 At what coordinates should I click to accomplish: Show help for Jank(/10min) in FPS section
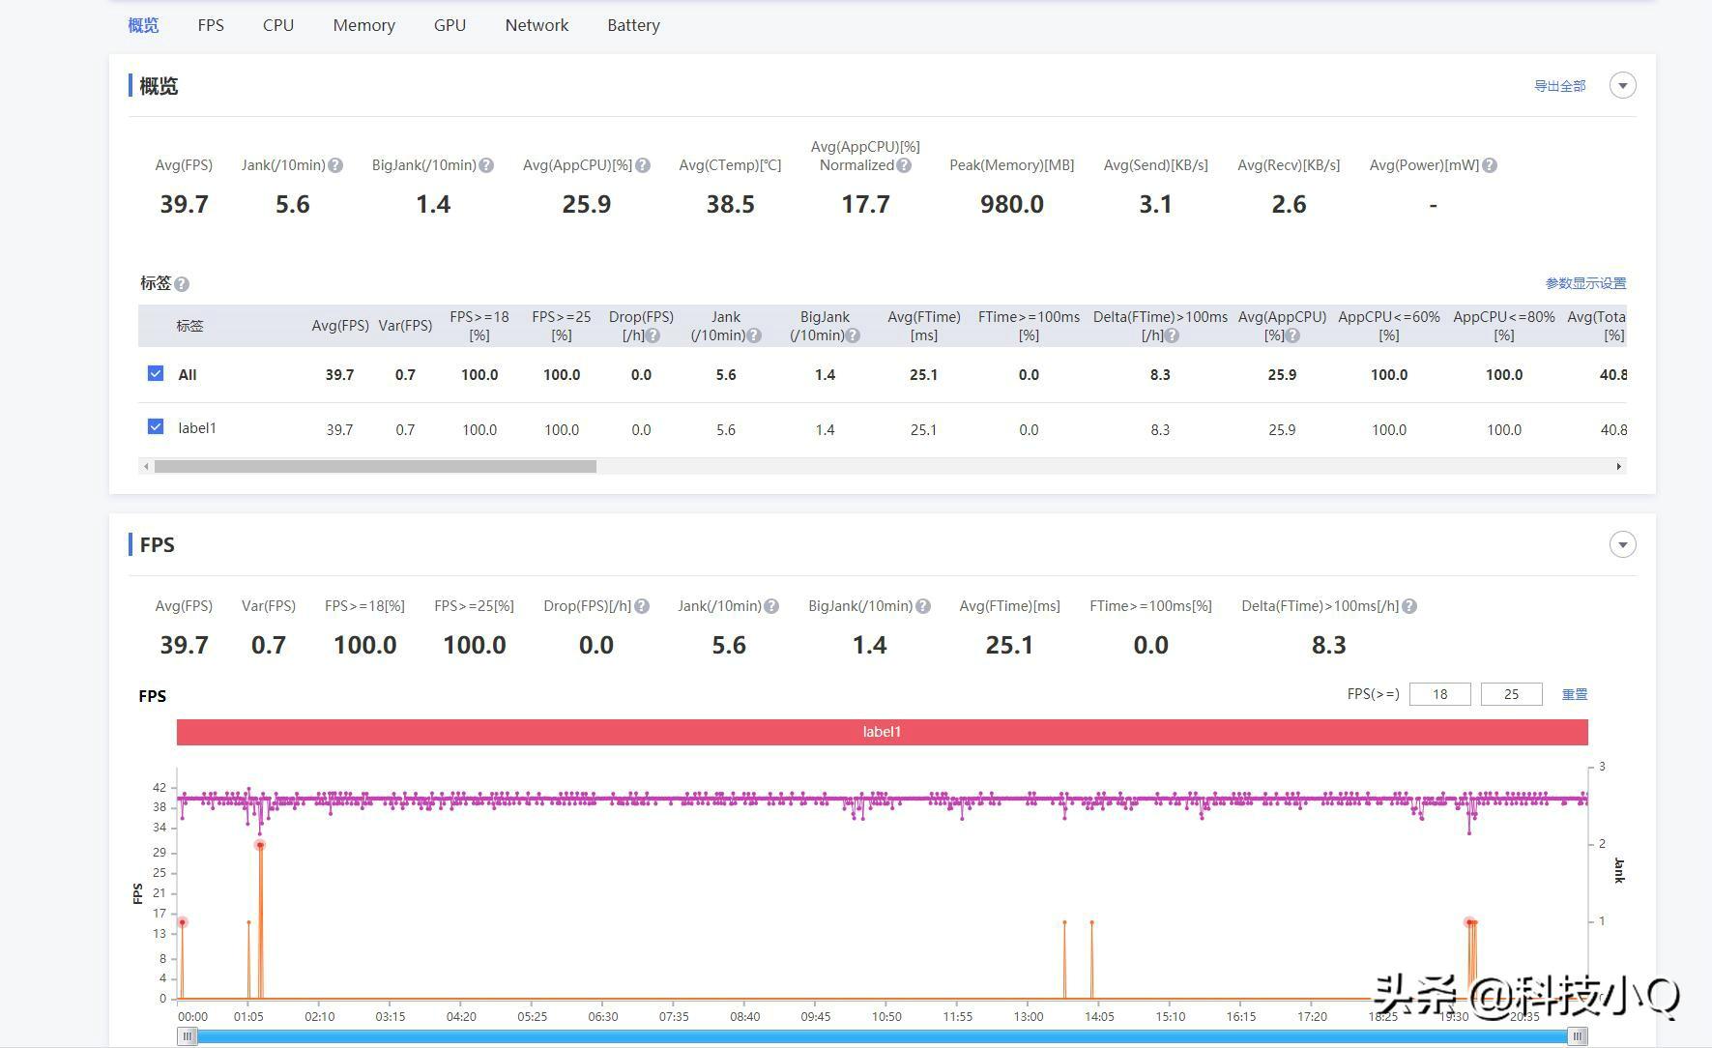(771, 606)
